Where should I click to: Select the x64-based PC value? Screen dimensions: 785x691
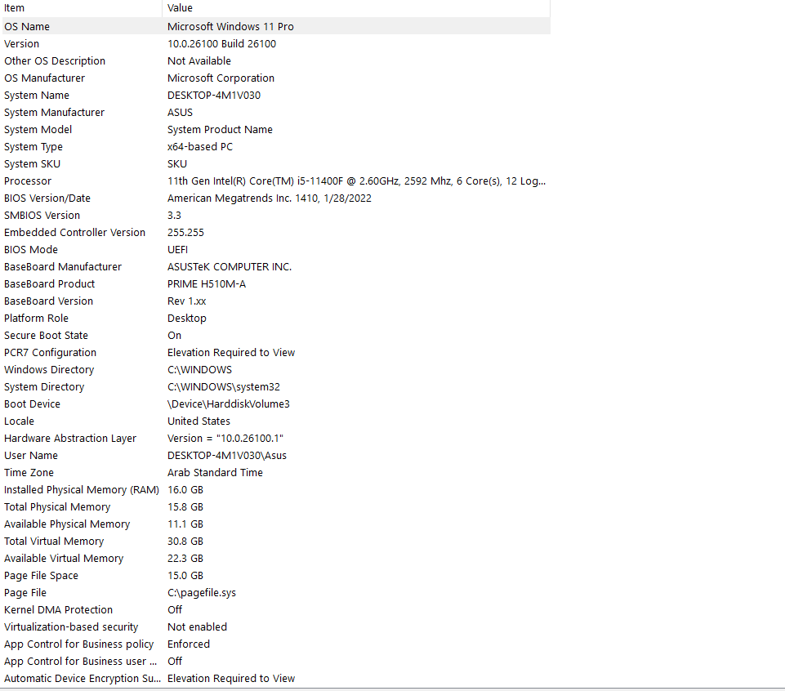(x=200, y=147)
